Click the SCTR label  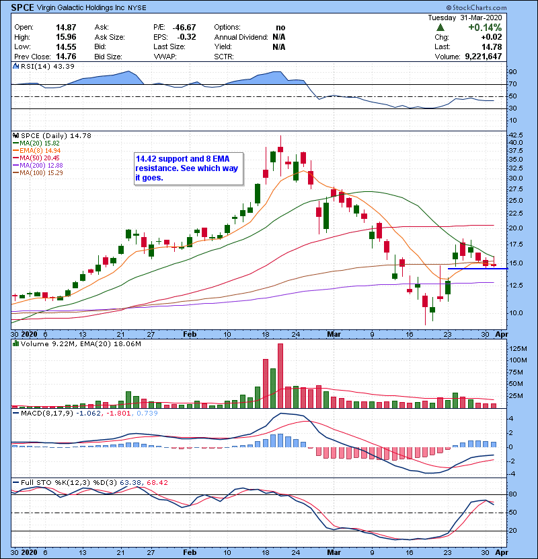(x=224, y=57)
